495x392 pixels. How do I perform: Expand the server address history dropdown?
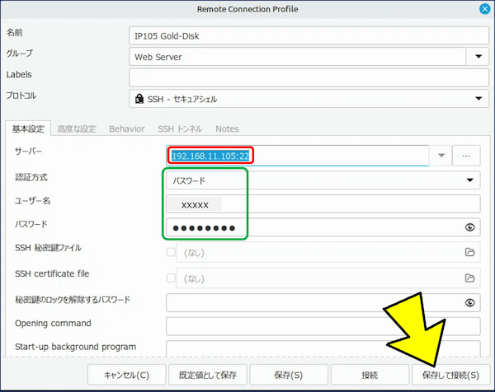(x=441, y=156)
